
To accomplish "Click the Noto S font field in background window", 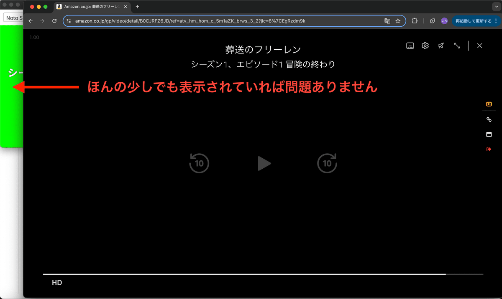I will [13, 18].
